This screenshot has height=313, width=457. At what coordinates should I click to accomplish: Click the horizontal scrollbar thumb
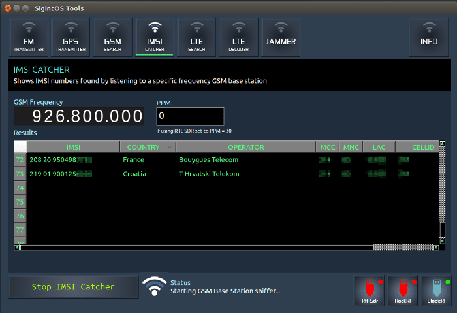click(x=197, y=248)
